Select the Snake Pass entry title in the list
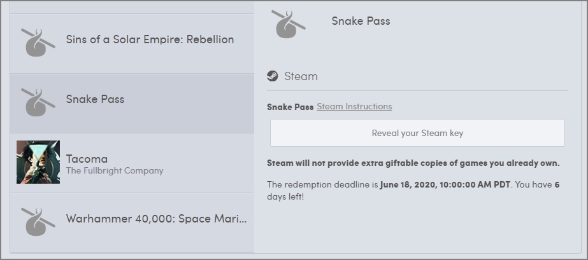588x260 pixels. (95, 99)
